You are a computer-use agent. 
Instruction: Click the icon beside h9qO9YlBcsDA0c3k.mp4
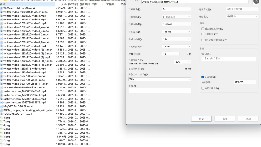pyautogui.click(x=1, y=107)
